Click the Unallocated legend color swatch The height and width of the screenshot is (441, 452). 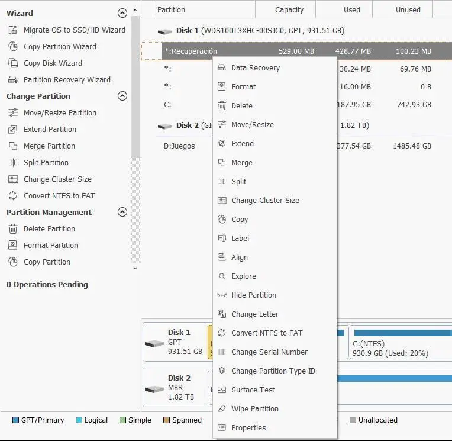pyautogui.click(x=353, y=420)
